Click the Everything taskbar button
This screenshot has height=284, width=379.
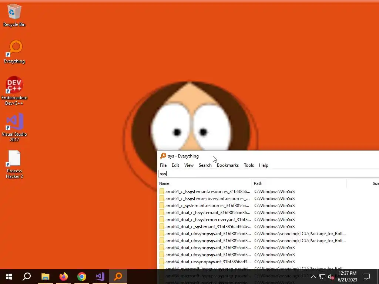click(118, 276)
